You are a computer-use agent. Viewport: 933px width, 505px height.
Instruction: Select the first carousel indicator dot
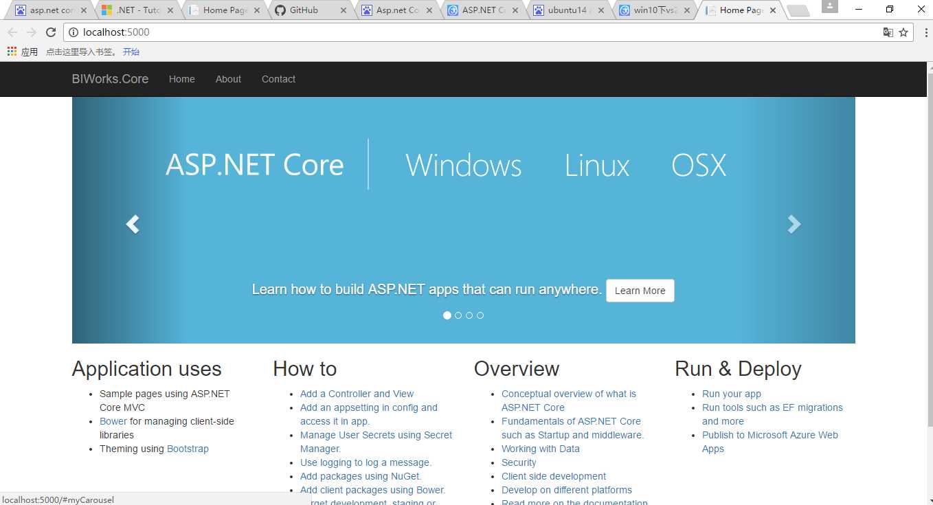[447, 315]
